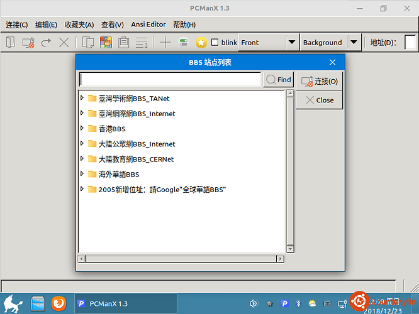
Task: Expand the 香港BBS folder
Action: [x=82, y=128]
